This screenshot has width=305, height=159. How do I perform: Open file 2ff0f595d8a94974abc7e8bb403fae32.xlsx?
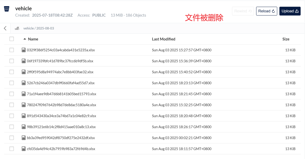[x=60, y=72]
